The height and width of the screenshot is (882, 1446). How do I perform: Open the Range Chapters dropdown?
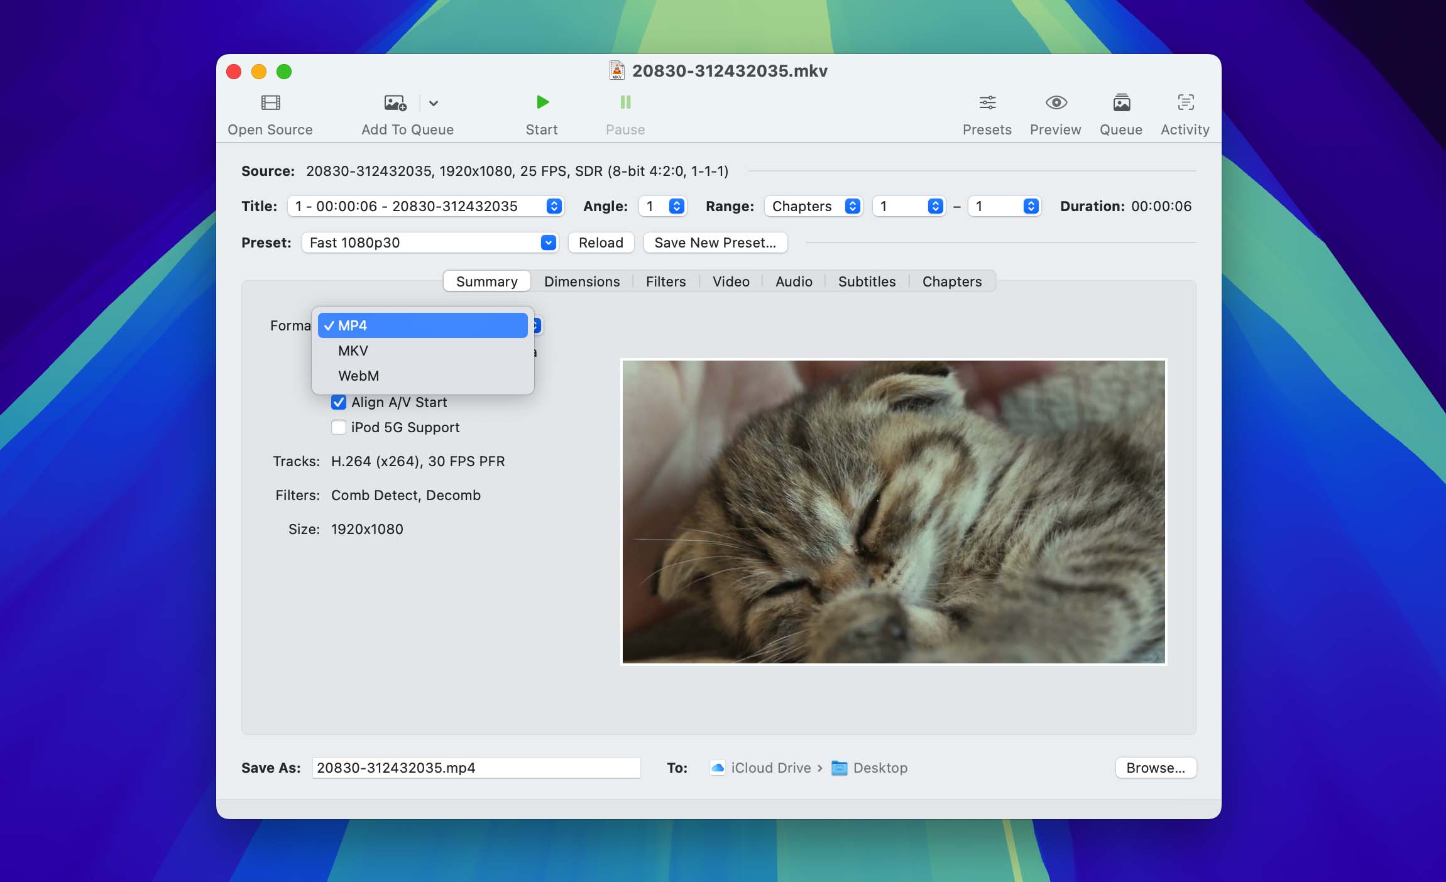813,206
